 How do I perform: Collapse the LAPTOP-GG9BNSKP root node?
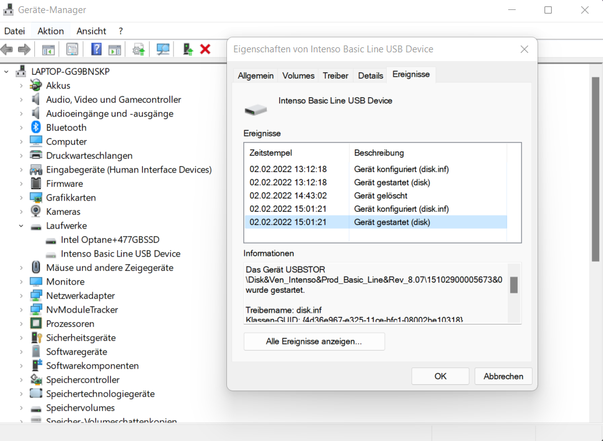[x=6, y=72]
